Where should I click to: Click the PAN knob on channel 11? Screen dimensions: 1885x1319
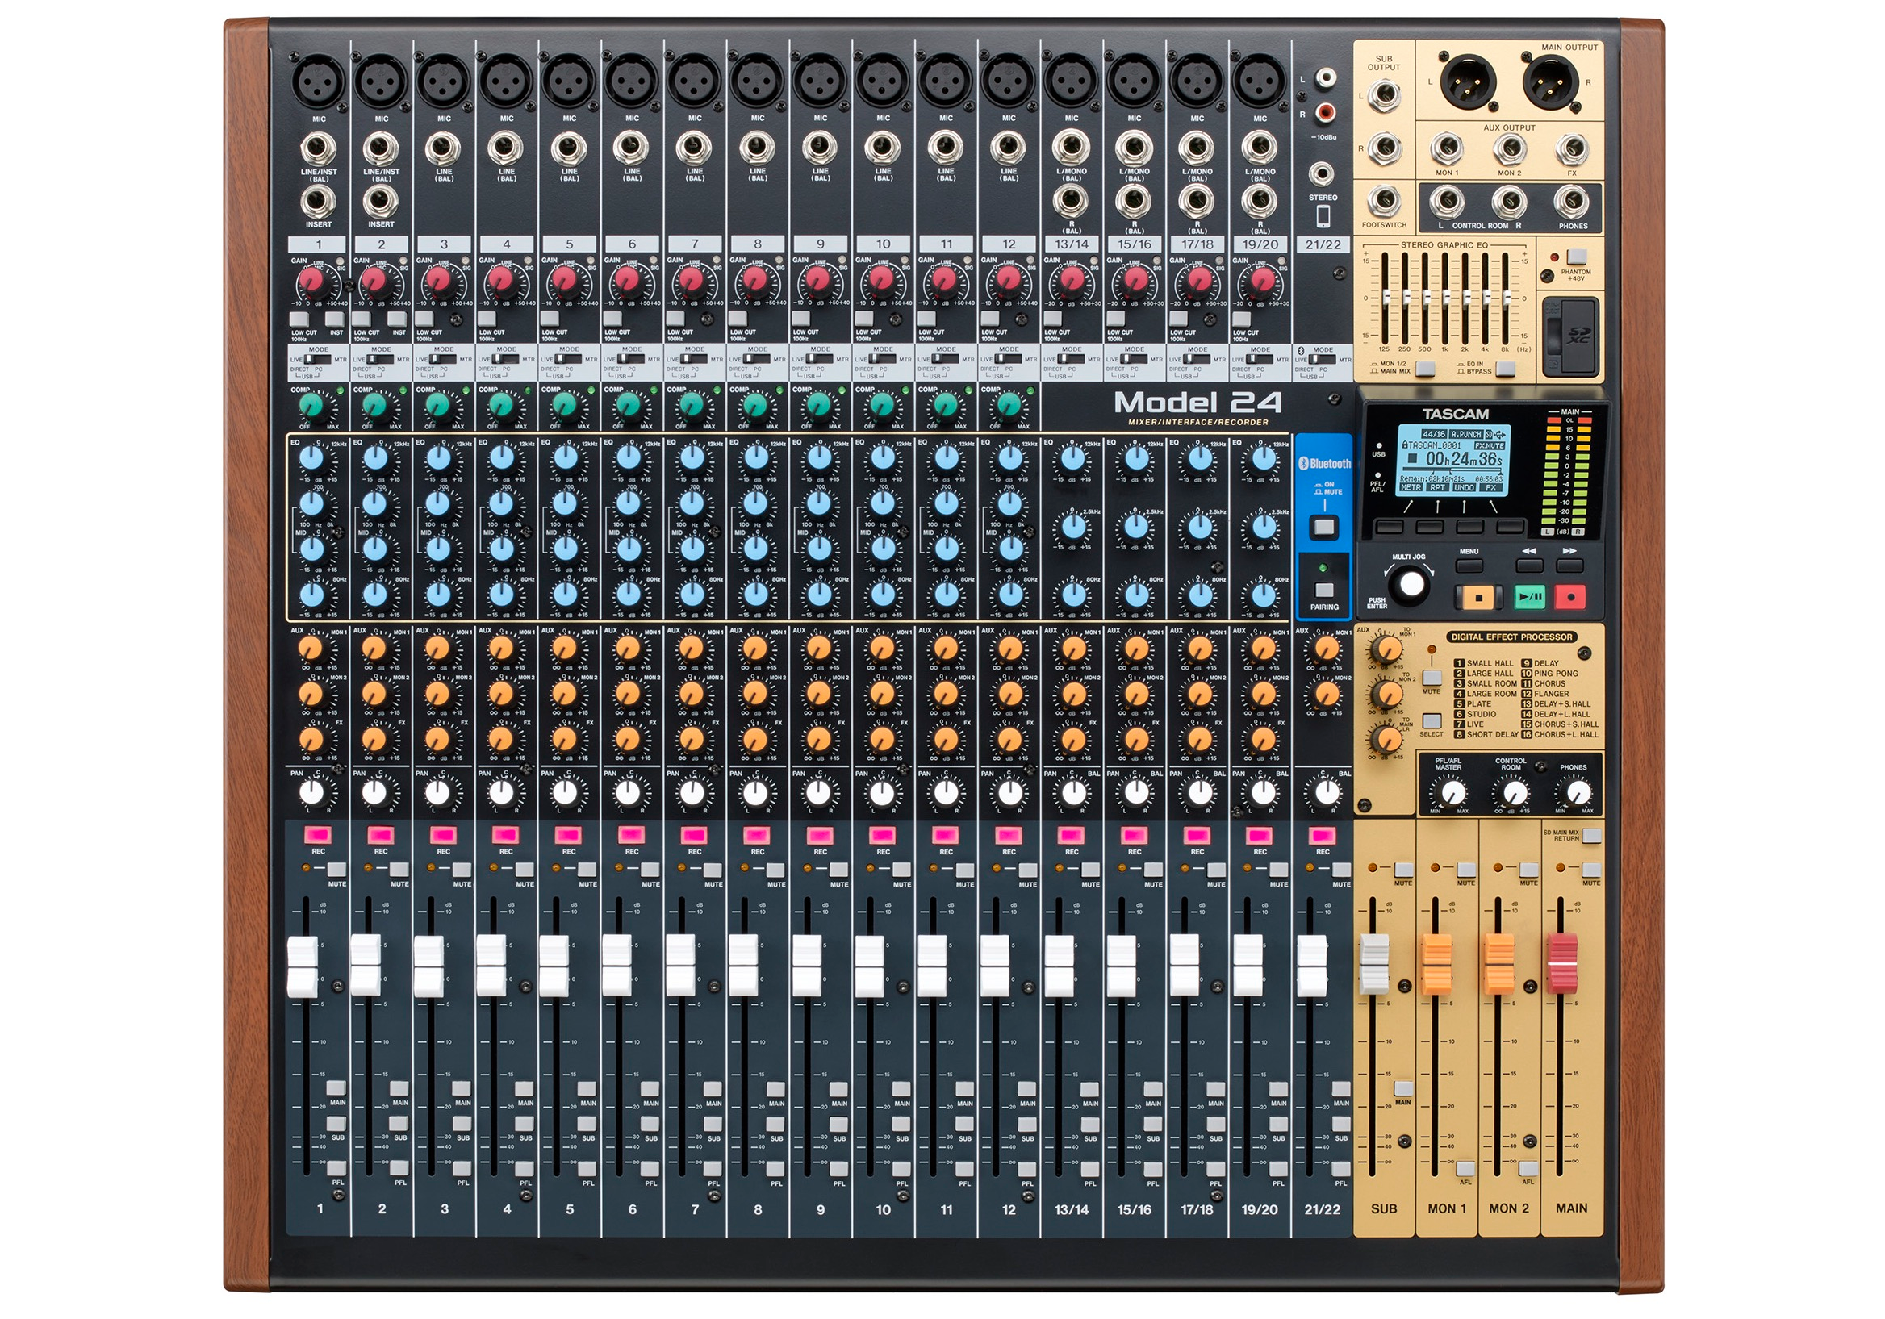coord(945,793)
